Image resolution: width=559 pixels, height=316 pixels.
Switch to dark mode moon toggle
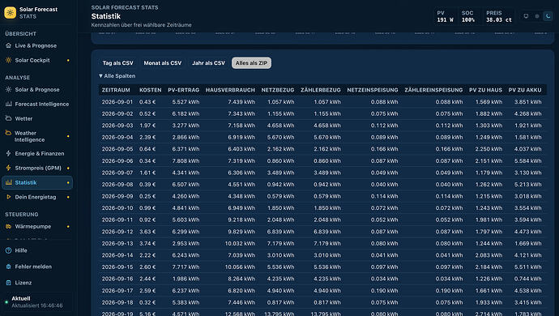pyautogui.click(x=548, y=16)
